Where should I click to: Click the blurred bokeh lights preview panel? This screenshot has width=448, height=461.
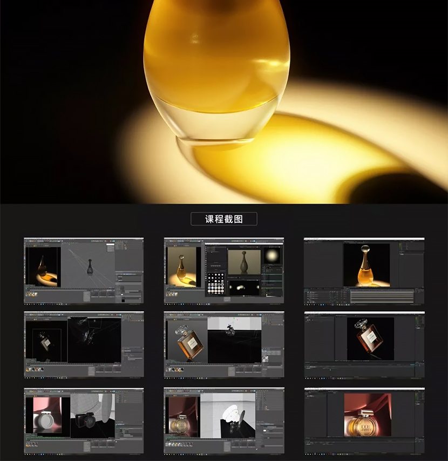tap(243, 287)
